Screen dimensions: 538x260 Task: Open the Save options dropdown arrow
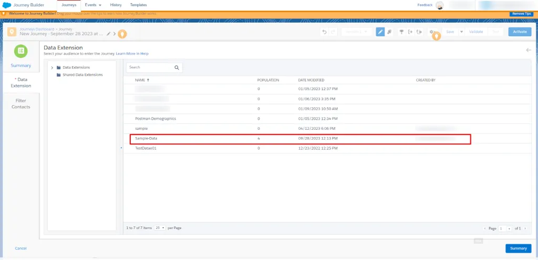[x=461, y=32]
